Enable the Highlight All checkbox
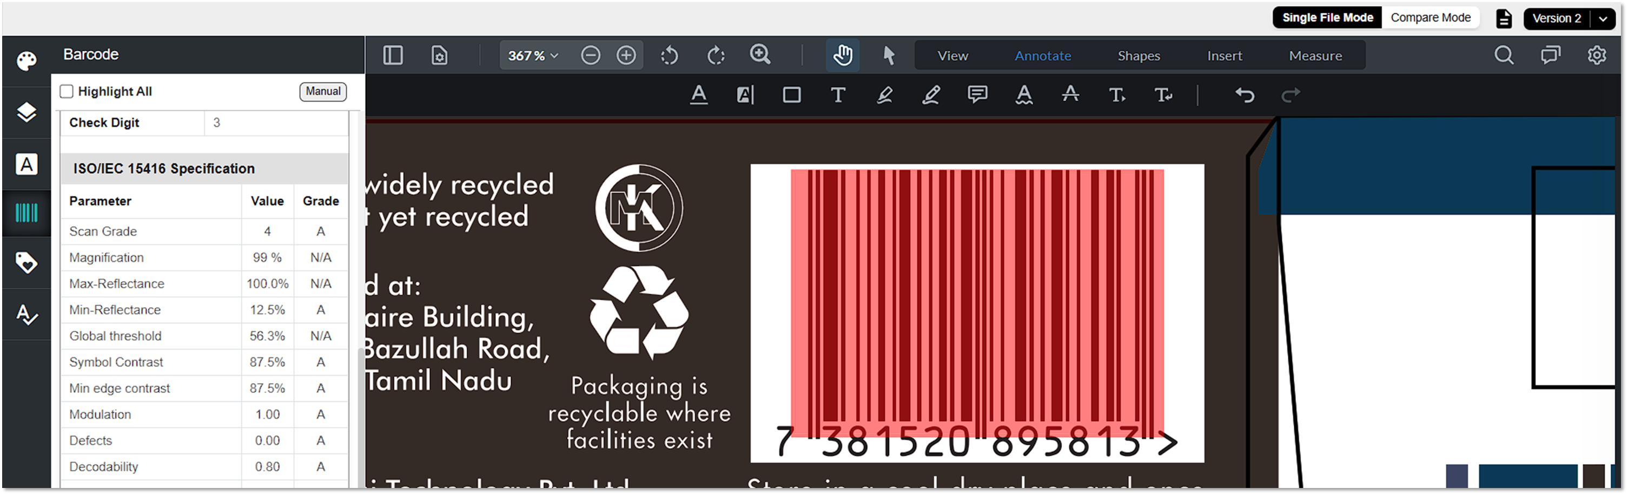 click(x=67, y=91)
